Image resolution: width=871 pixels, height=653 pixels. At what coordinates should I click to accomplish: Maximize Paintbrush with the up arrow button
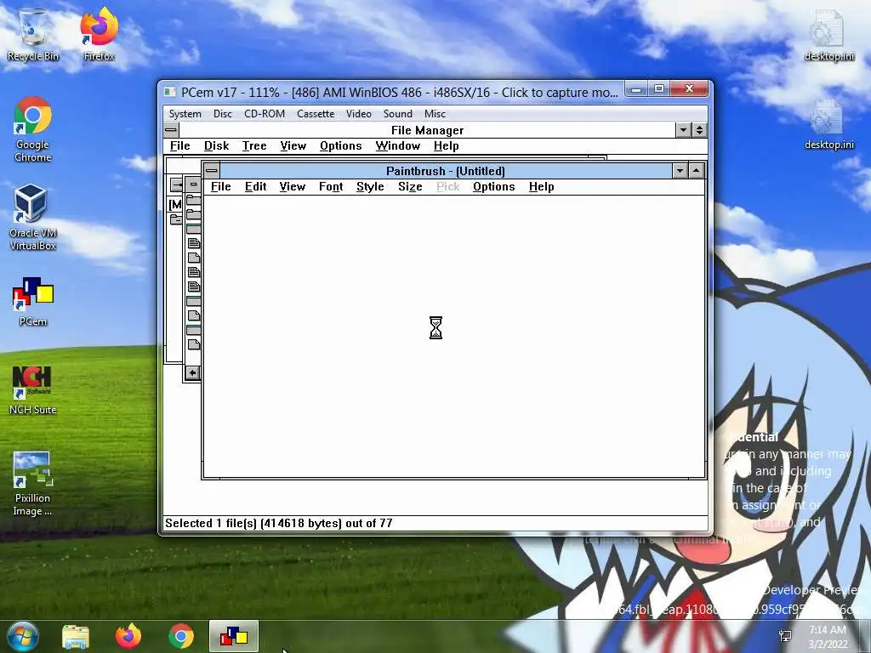tap(696, 170)
